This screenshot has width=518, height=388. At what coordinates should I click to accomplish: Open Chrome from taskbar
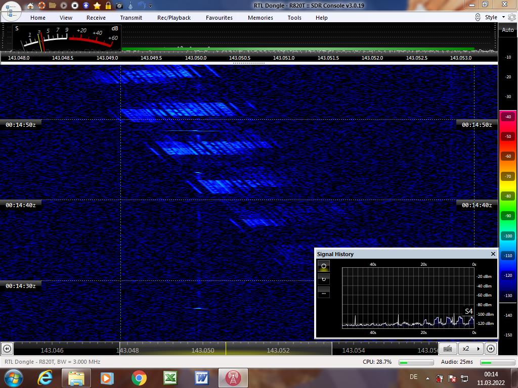click(x=139, y=378)
